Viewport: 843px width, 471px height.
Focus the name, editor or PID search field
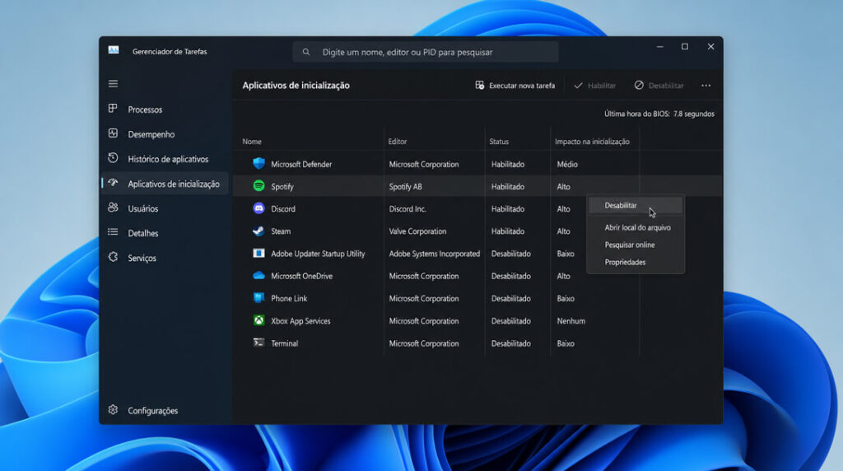click(426, 52)
